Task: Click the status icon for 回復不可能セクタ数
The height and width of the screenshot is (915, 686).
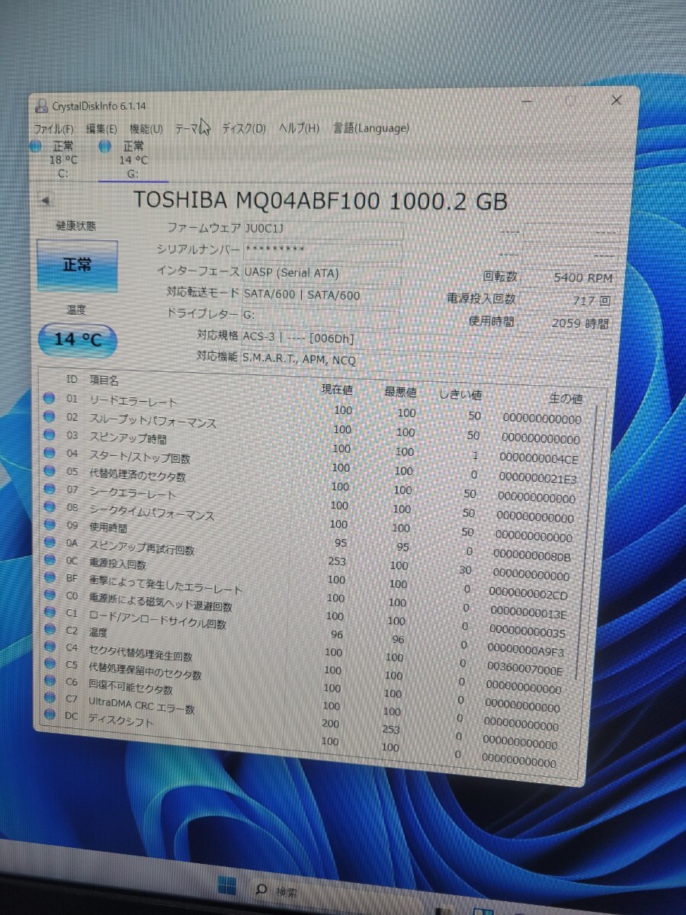Action: pos(50,682)
